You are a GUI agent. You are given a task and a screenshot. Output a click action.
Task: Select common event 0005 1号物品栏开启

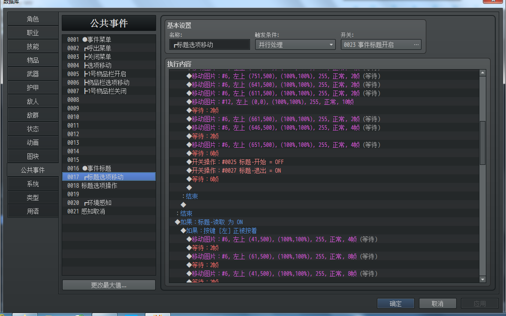point(109,74)
